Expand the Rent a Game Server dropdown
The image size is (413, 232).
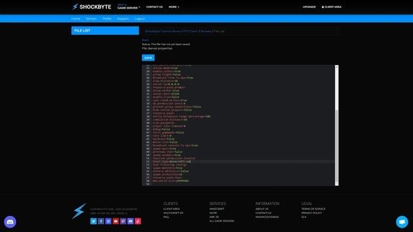coord(128,6)
